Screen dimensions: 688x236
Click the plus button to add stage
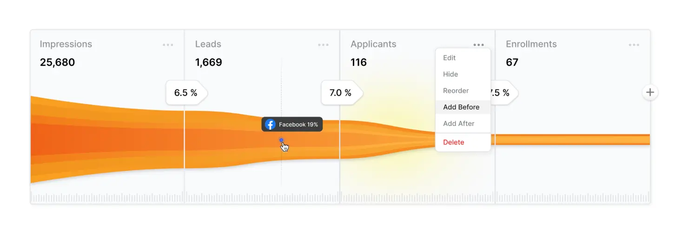650,92
